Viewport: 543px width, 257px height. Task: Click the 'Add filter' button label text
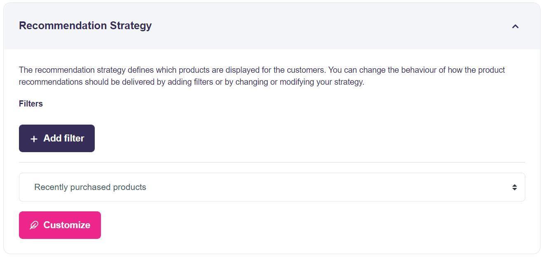(x=63, y=139)
